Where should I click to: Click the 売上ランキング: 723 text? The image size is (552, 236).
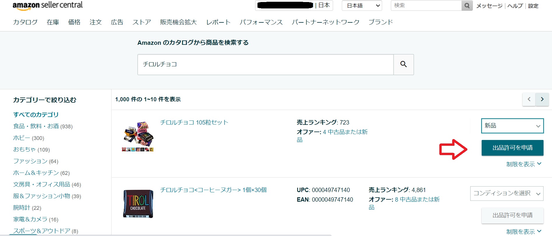click(x=323, y=123)
